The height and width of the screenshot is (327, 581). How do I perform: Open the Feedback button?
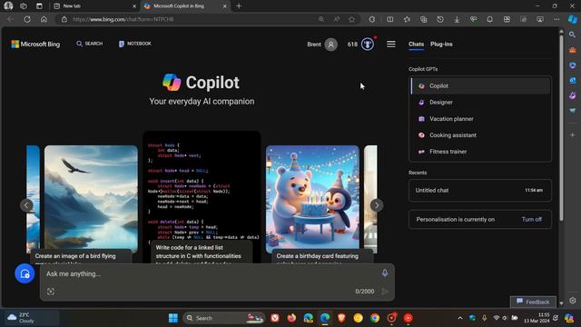pos(533,302)
